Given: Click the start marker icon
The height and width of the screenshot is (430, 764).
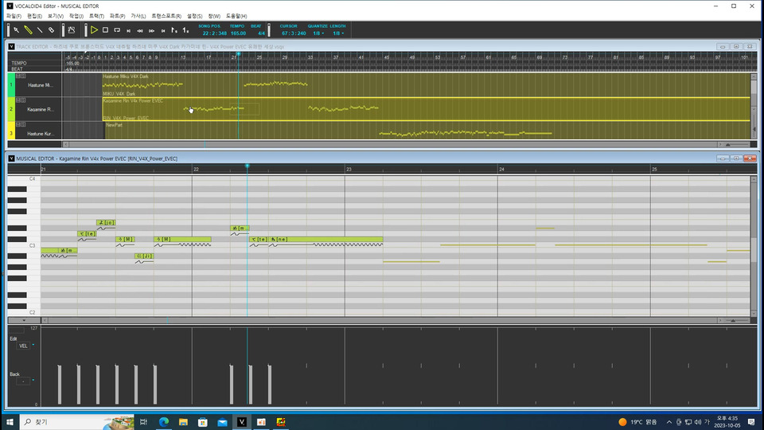Looking at the screenshot, I should (174, 30).
